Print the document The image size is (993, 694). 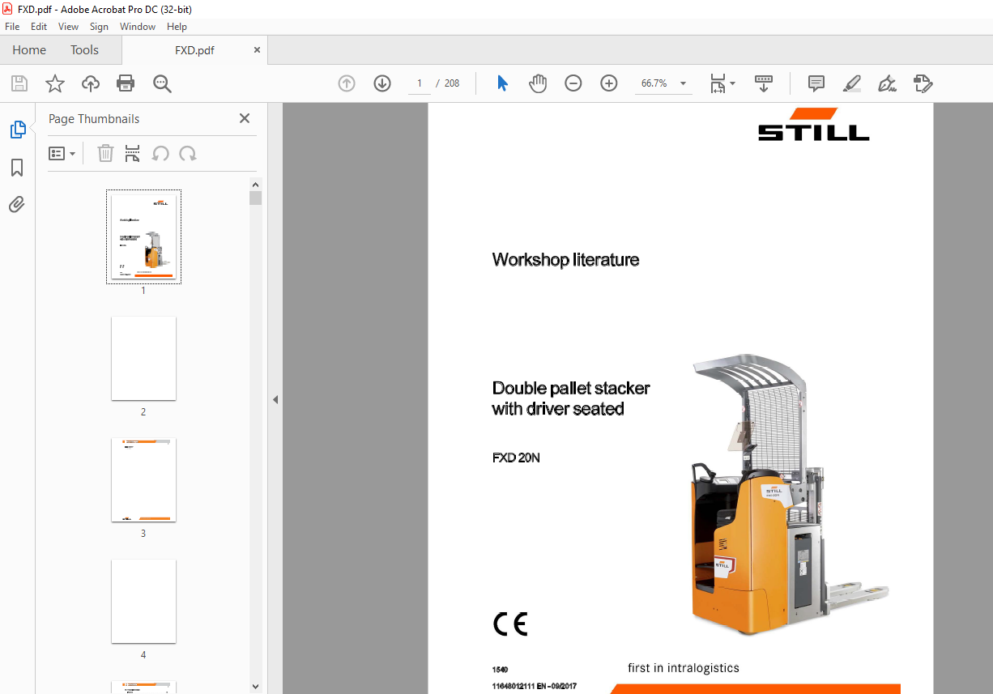tap(126, 83)
